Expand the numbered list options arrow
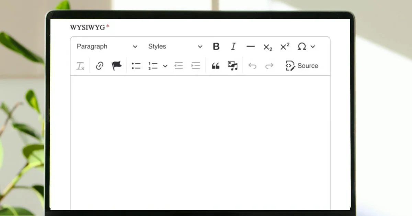The image size is (412, 216). coord(165,66)
